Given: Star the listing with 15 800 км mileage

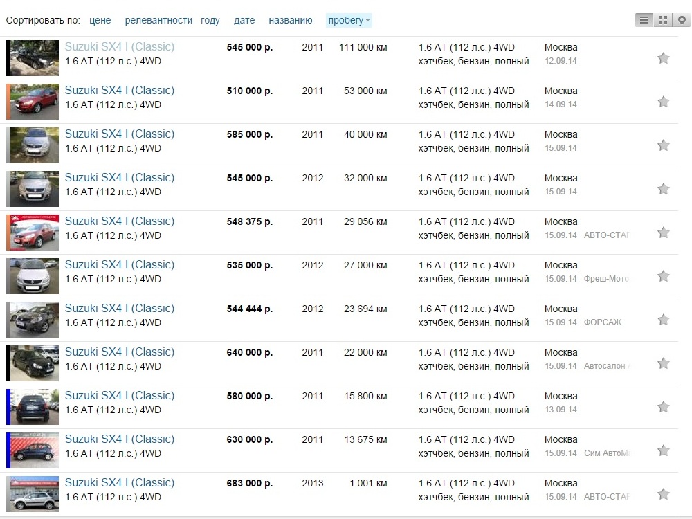Looking at the screenshot, I should point(664,407).
